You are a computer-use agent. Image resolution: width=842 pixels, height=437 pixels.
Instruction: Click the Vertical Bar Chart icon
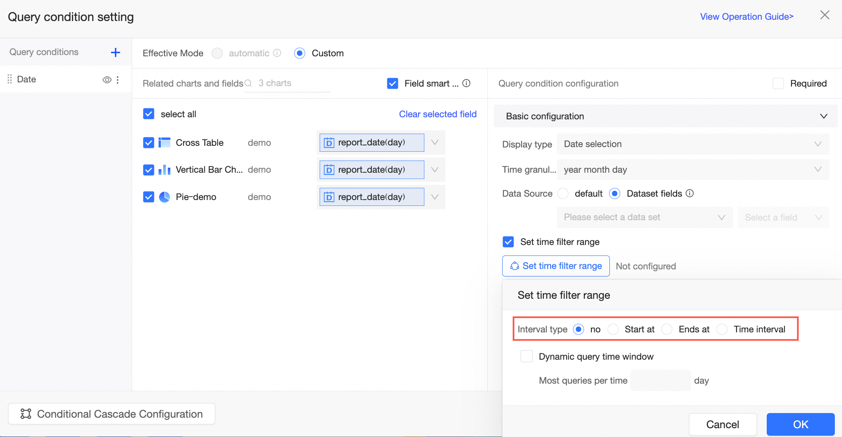[164, 170]
